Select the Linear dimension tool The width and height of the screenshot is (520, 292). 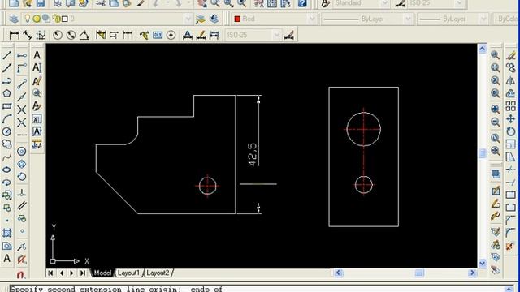click(x=14, y=35)
